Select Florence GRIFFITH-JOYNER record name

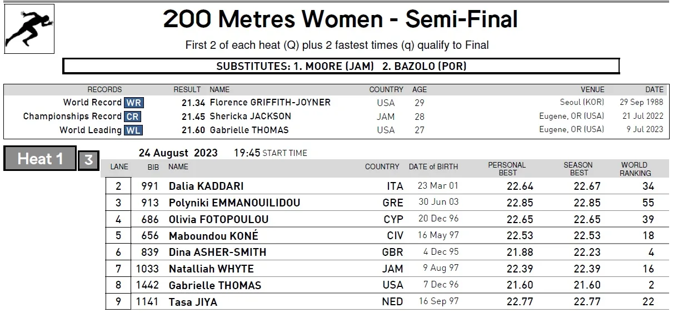pos(270,103)
